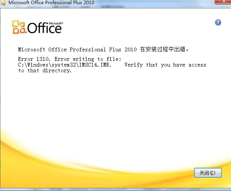231x191 pixels.
Task: Click the word IMSC14.IME in the path
Action: (x=95, y=65)
